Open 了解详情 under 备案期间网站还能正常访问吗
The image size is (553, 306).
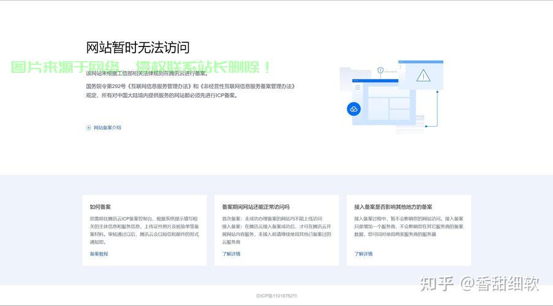click(x=231, y=254)
